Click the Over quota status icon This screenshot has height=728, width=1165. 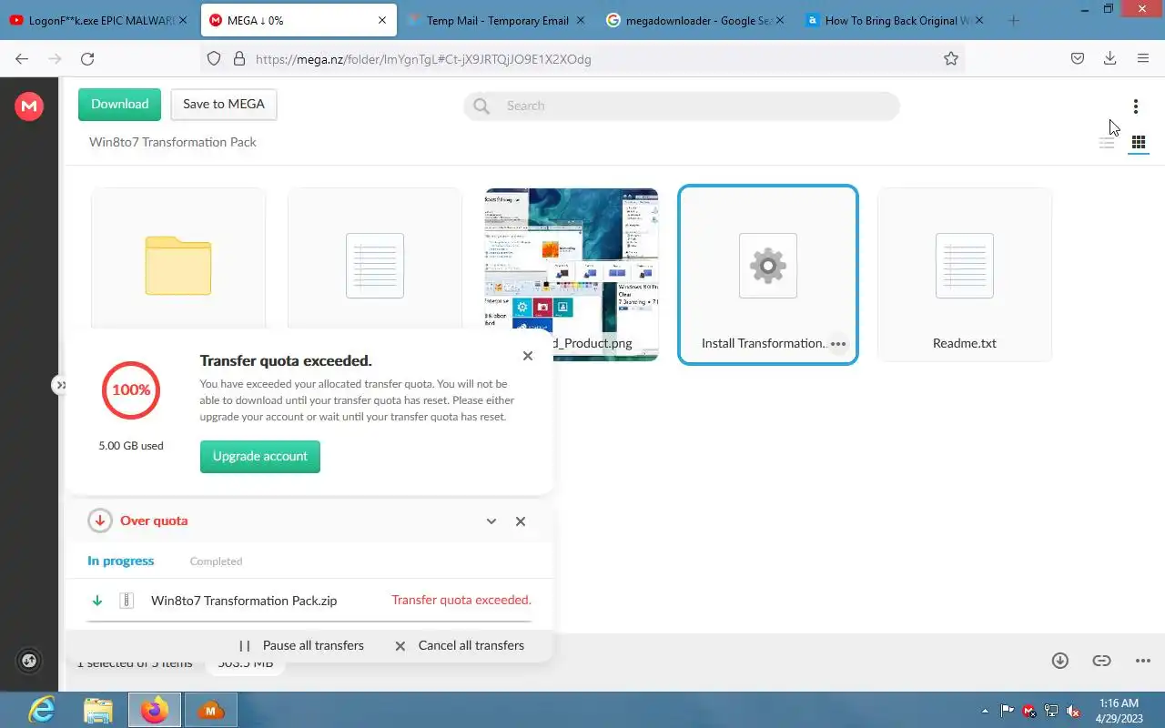point(99,521)
